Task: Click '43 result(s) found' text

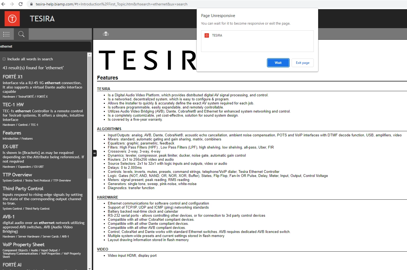Action: point(33,68)
